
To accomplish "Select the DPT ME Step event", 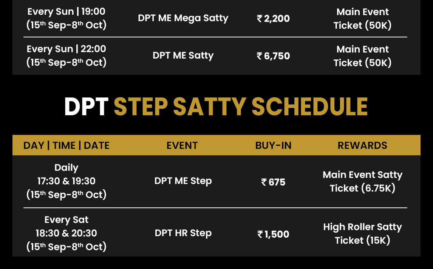I will [183, 181].
